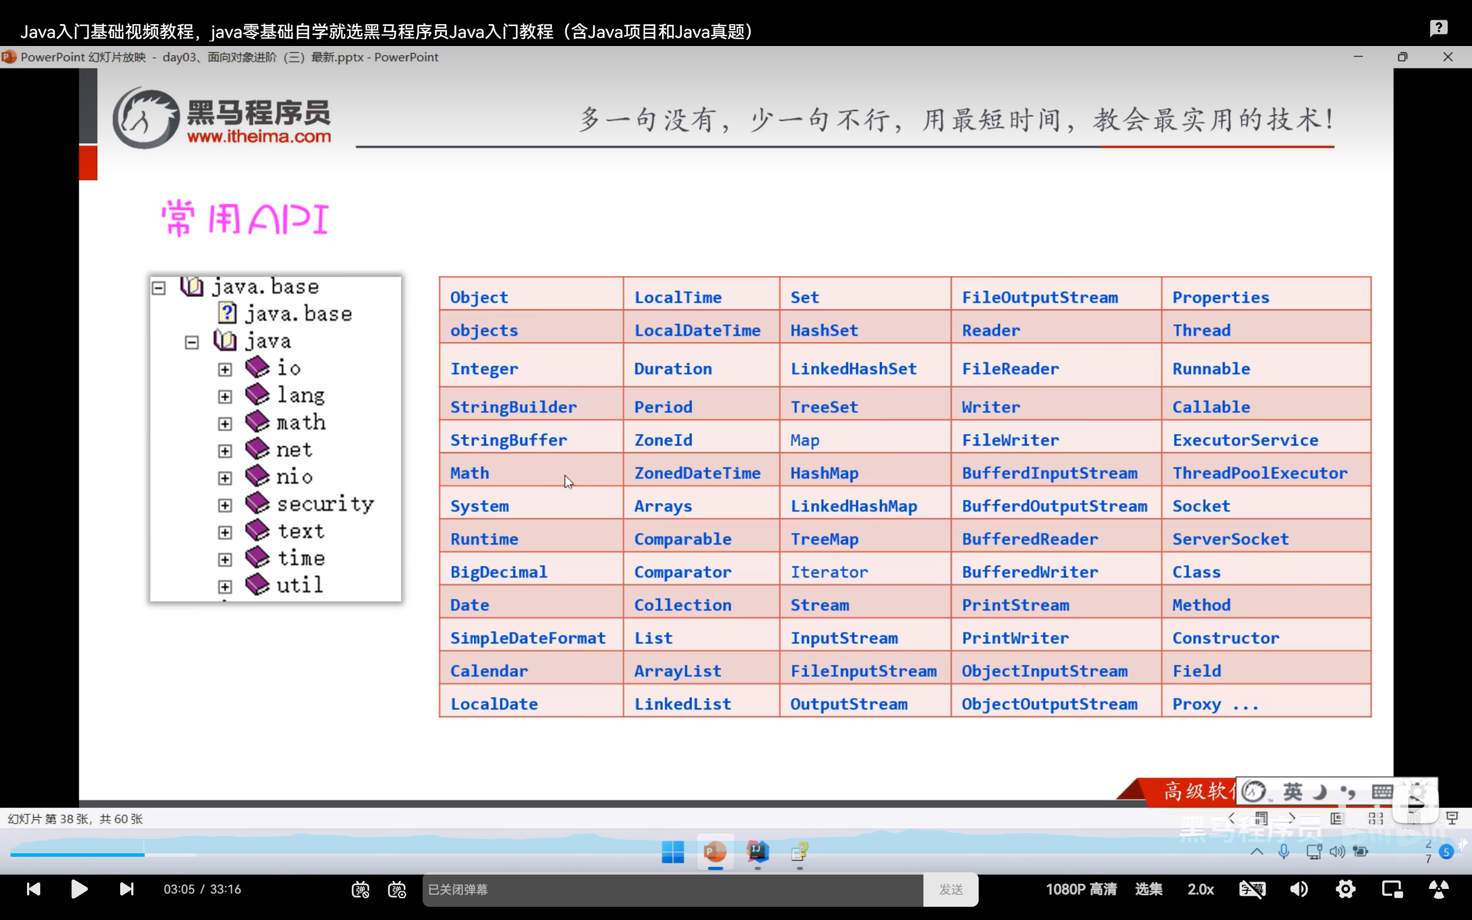Expand the util package plus box
The image size is (1472, 920).
[x=225, y=586]
